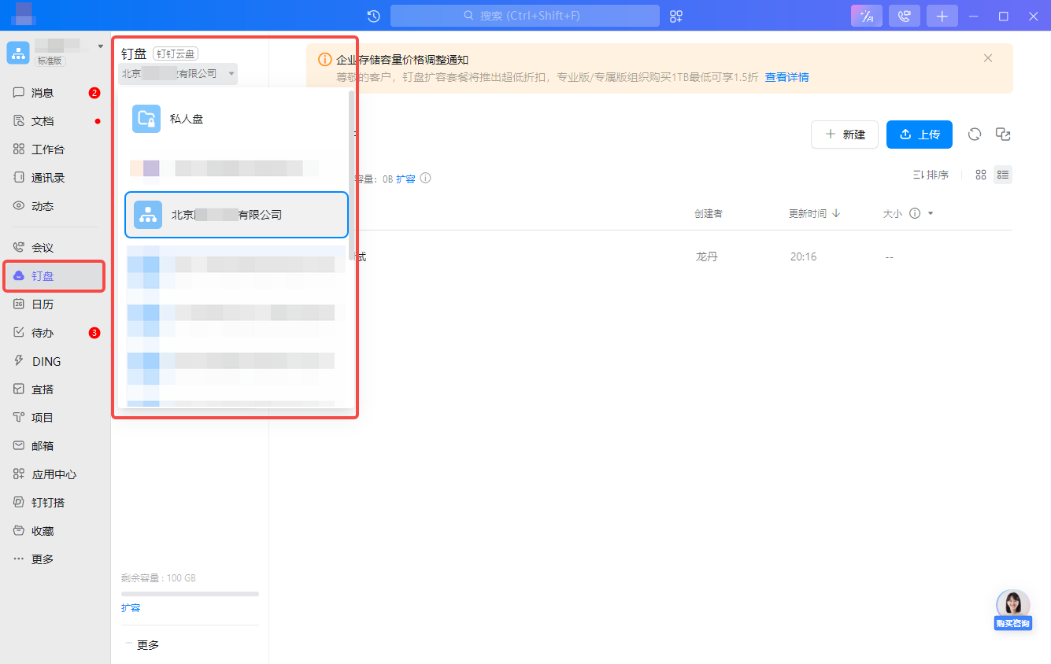The height and width of the screenshot is (664, 1051).
Task: Expand the organization switcher arrow in sidebar
Action: (101, 46)
